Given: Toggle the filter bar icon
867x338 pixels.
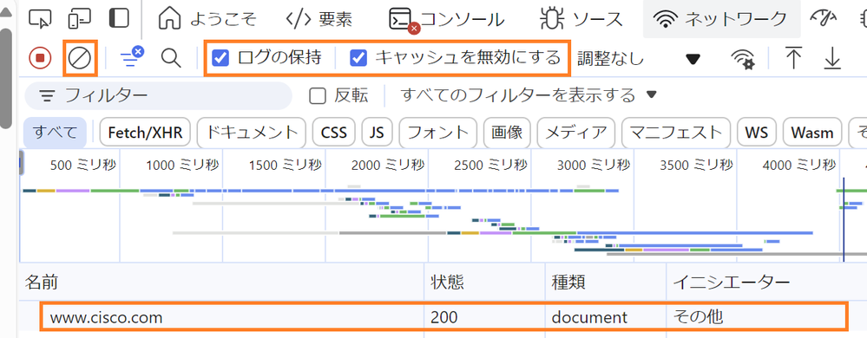Looking at the screenshot, I should 132,57.
